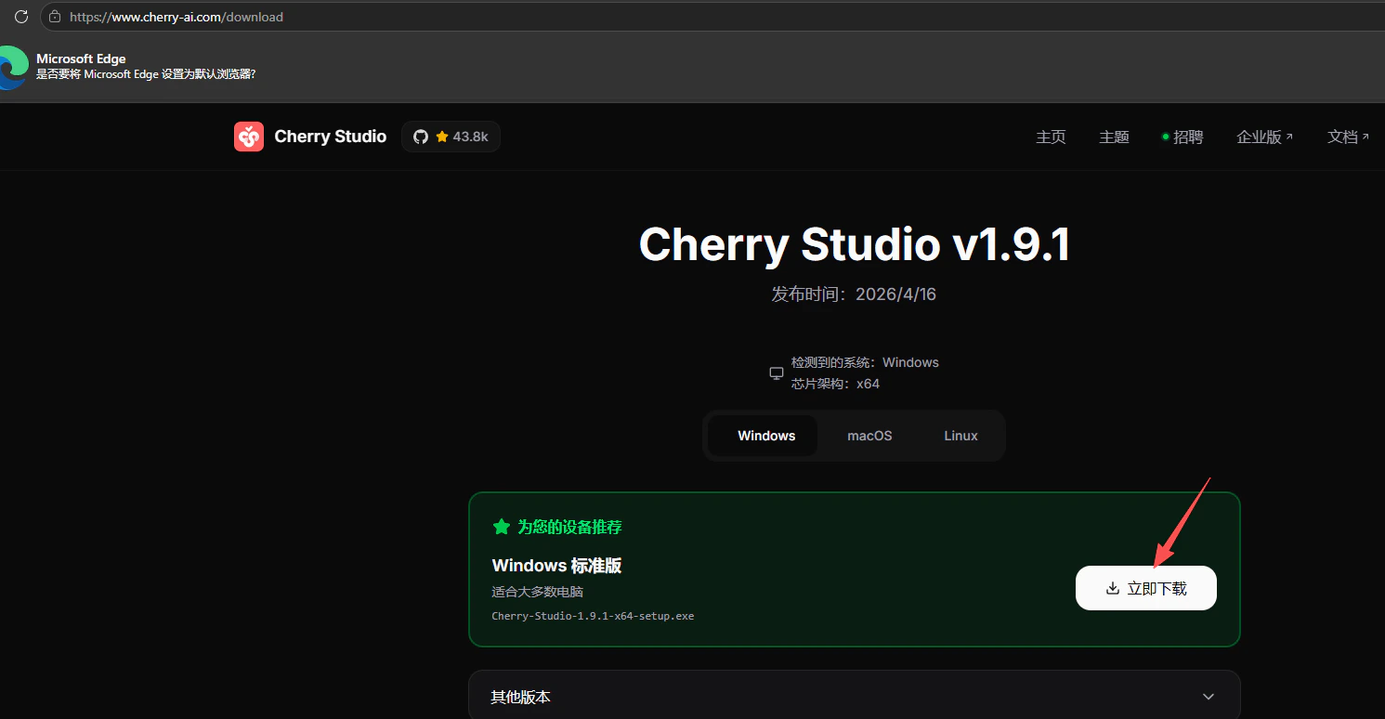Open the 文档 external link
Viewport: 1385px width, 719px height.
pos(1348,137)
